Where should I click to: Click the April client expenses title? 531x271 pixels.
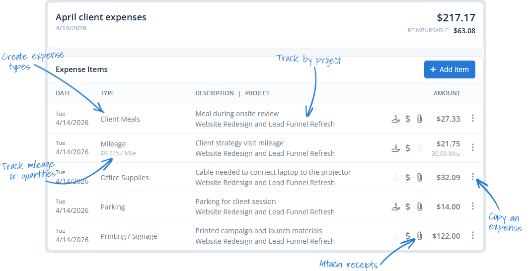pyautogui.click(x=101, y=17)
